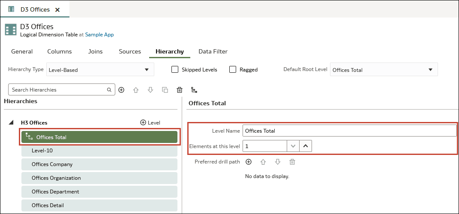Enable the Skipped Levels checkbox
459x214 pixels.
(x=175, y=70)
